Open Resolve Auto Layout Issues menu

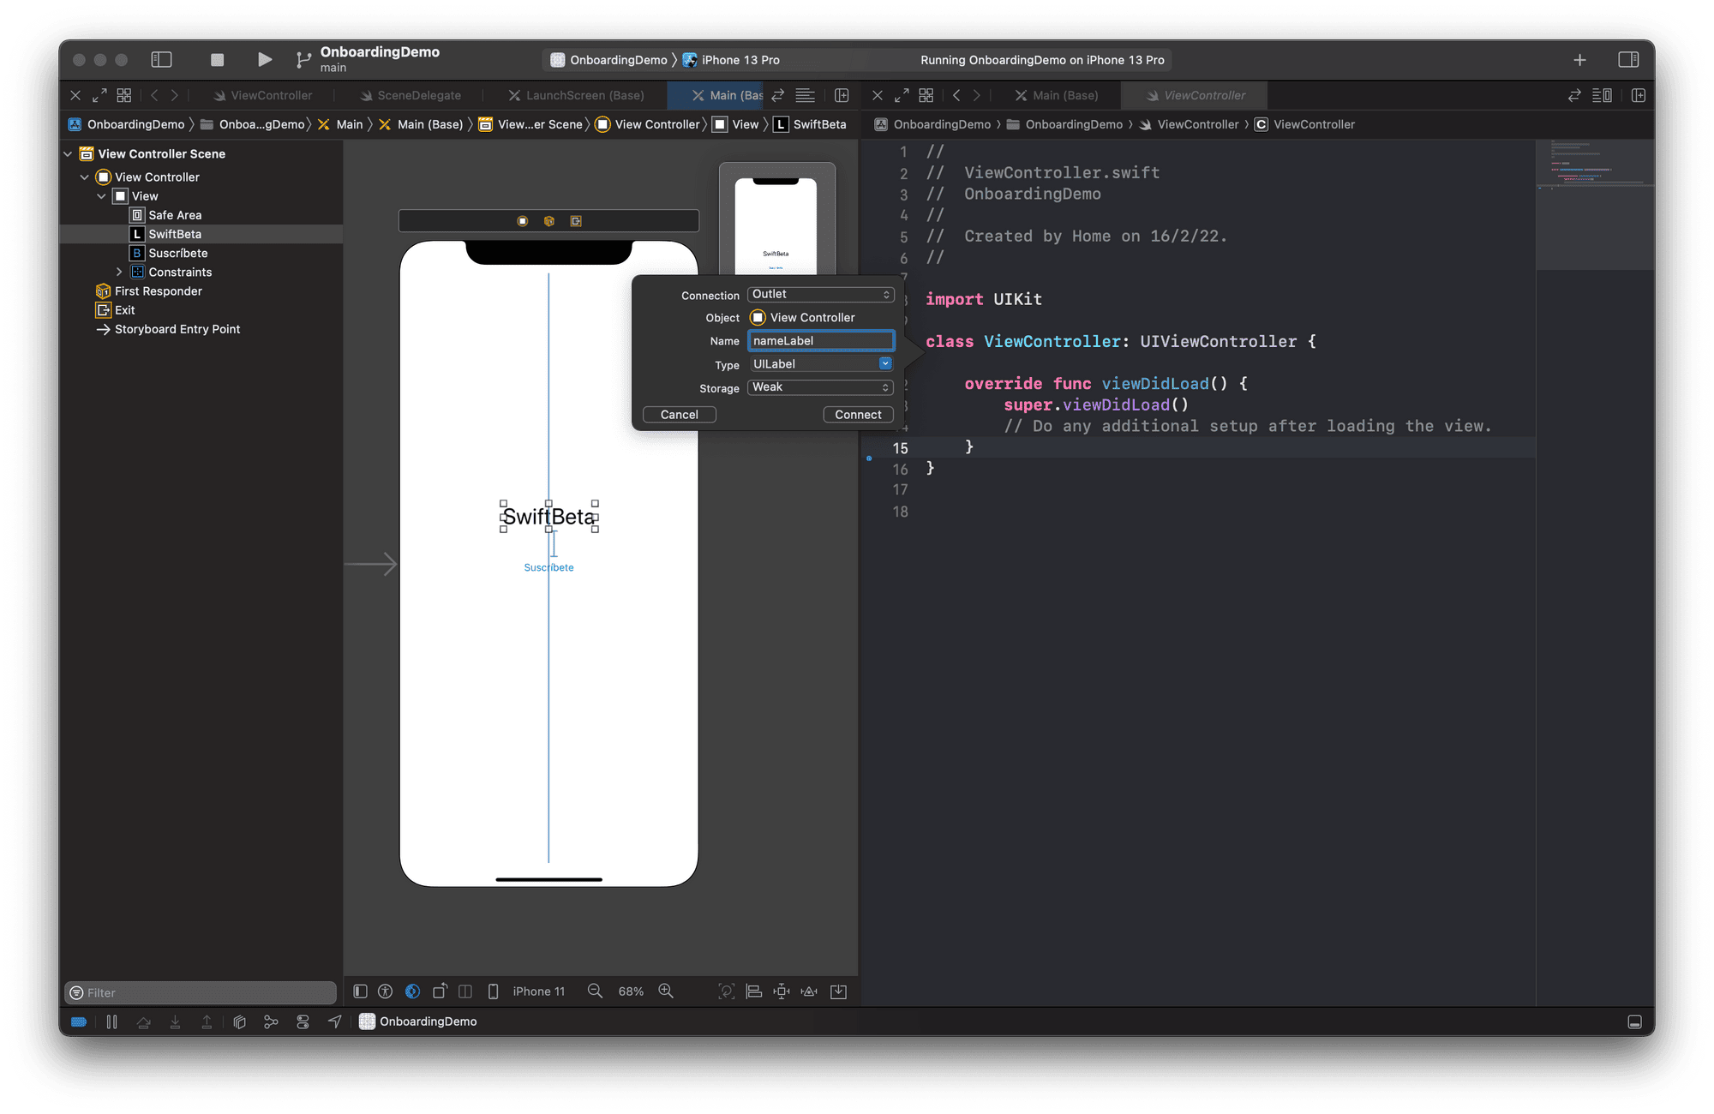tap(809, 991)
